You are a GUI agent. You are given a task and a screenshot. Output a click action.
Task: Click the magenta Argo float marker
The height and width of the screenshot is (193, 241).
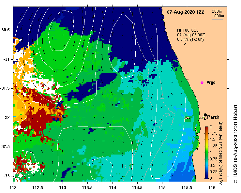[x=202, y=83]
